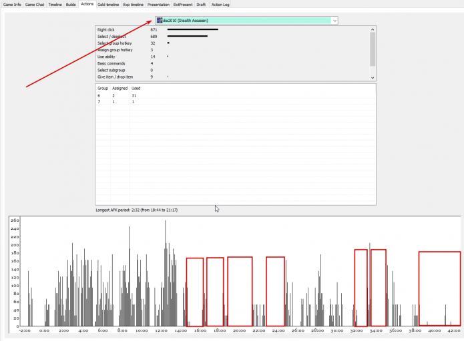Open the Timeline tab
Screen dimensions: 464x341
pos(55,5)
